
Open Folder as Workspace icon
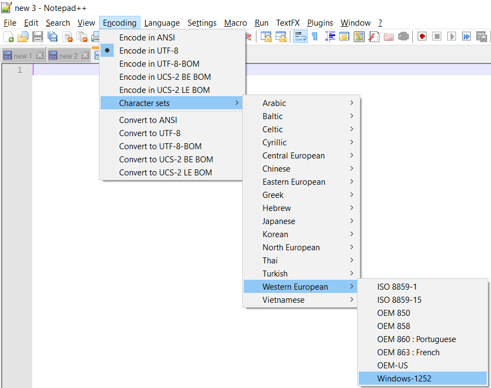pyautogui.click(x=389, y=37)
